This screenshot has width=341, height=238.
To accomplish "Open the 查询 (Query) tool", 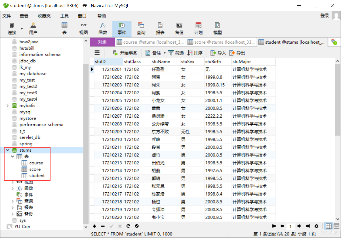I will 141,28.
